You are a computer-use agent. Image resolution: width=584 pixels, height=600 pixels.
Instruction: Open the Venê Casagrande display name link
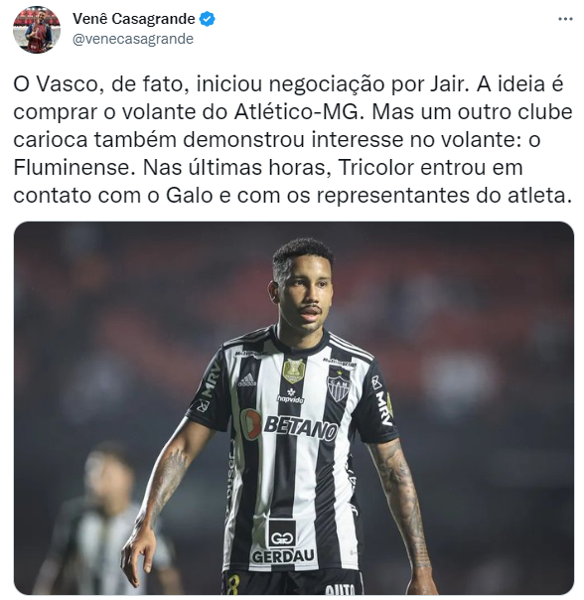(134, 18)
